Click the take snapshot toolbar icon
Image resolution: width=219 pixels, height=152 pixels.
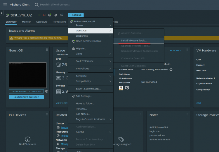(61, 15)
